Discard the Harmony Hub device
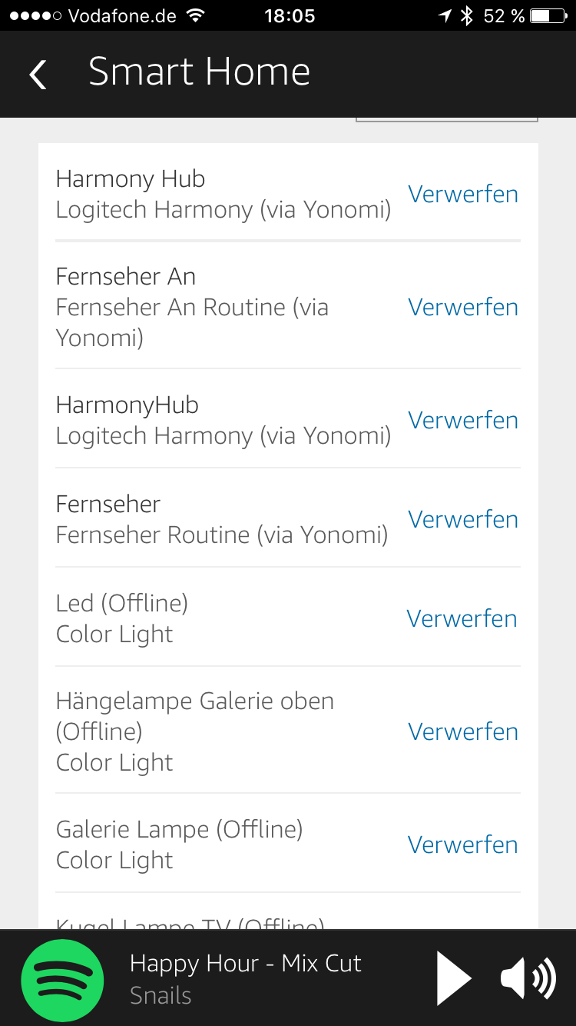This screenshot has width=576, height=1026. [463, 194]
